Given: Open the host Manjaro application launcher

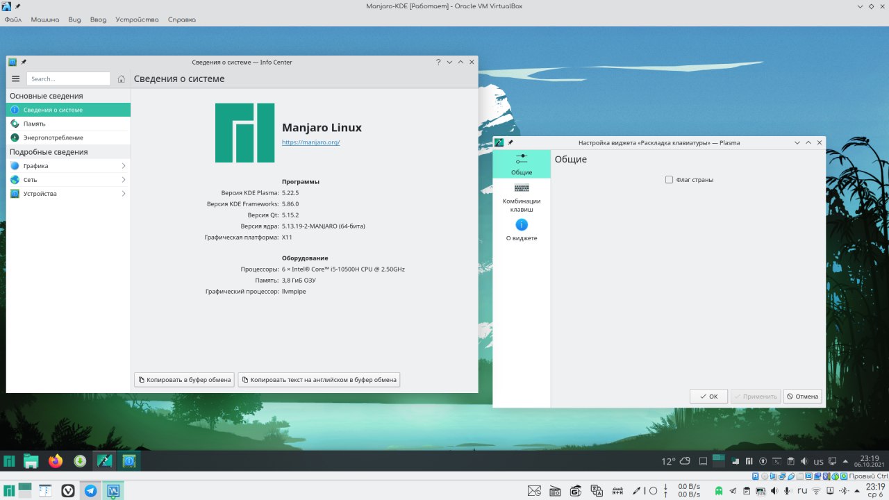Looking at the screenshot, I should tap(10, 490).
